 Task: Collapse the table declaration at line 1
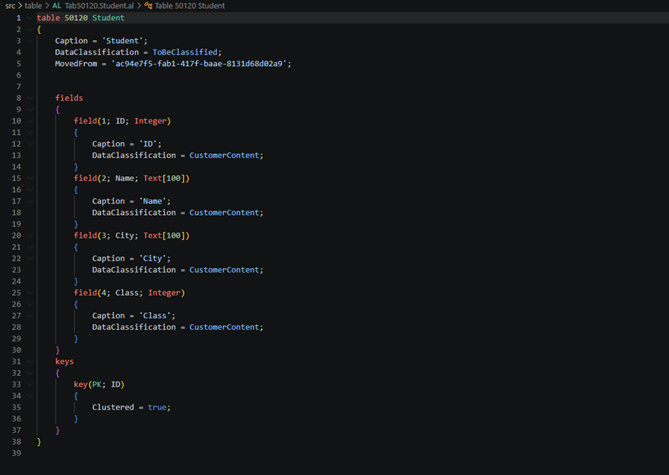30,18
